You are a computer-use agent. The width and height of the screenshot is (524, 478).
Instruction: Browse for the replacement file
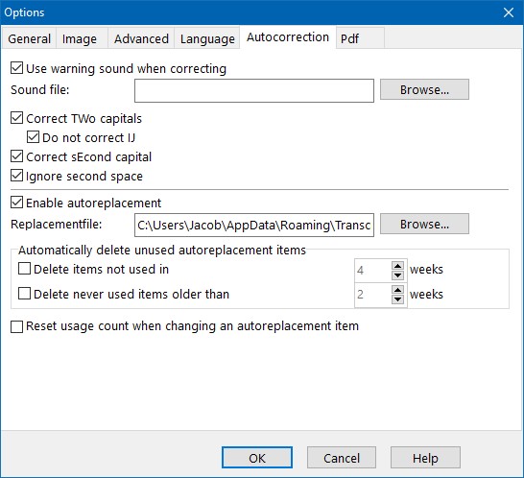(x=424, y=224)
